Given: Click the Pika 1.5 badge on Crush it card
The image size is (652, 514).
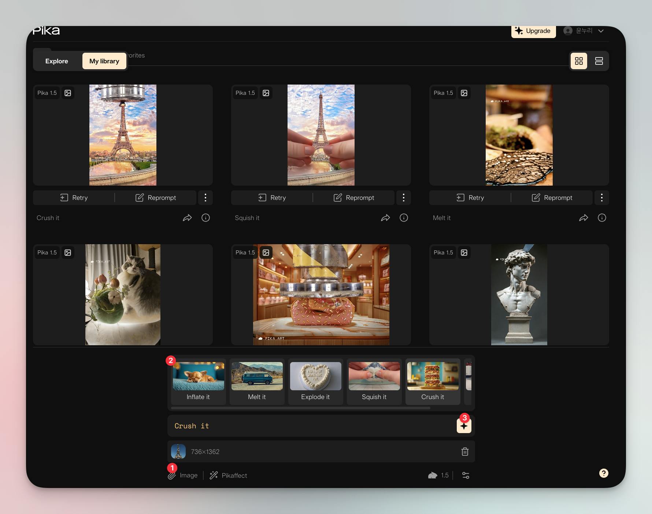Looking at the screenshot, I should [x=47, y=93].
